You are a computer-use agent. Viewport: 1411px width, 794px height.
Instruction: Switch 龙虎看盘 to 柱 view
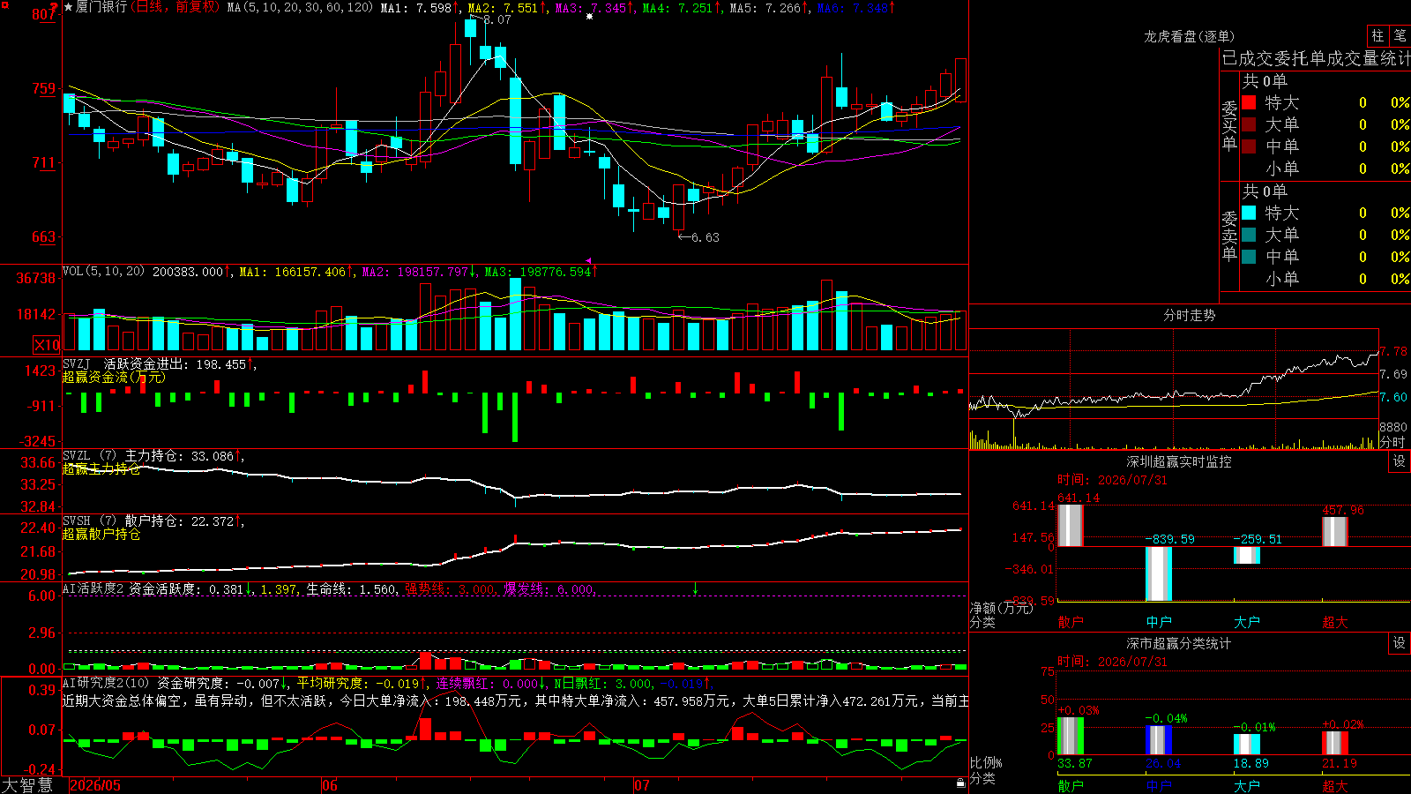pyautogui.click(x=1377, y=35)
